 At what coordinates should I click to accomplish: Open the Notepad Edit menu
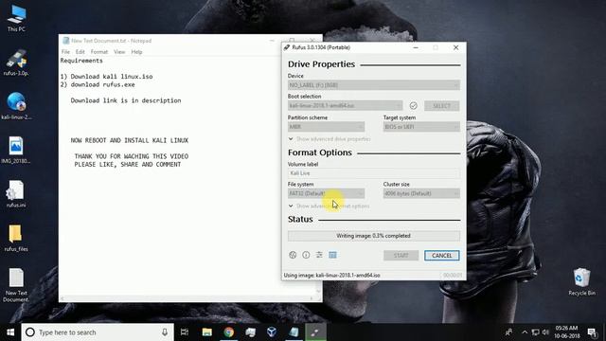point(80,52)
